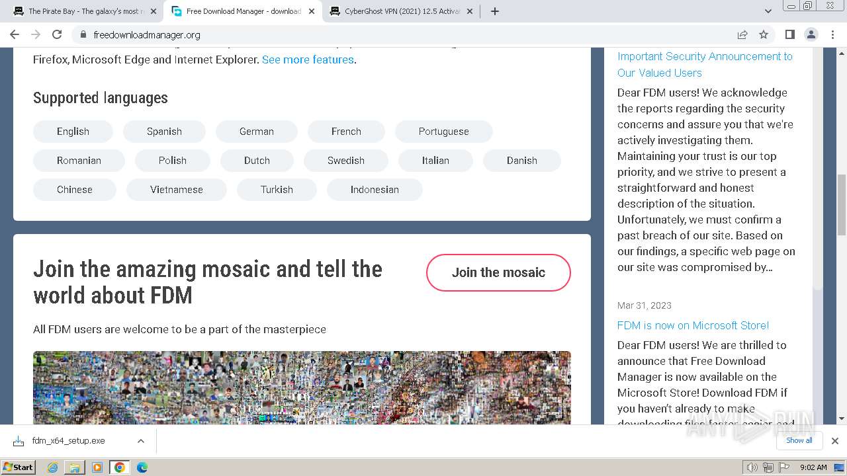
Task: Select Turkish language chip
Action: [x=277, y=190]
